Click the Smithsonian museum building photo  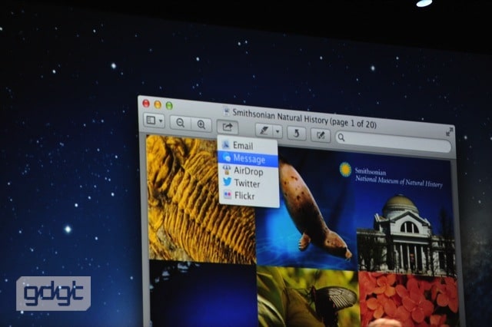click(x=406, y=233)
